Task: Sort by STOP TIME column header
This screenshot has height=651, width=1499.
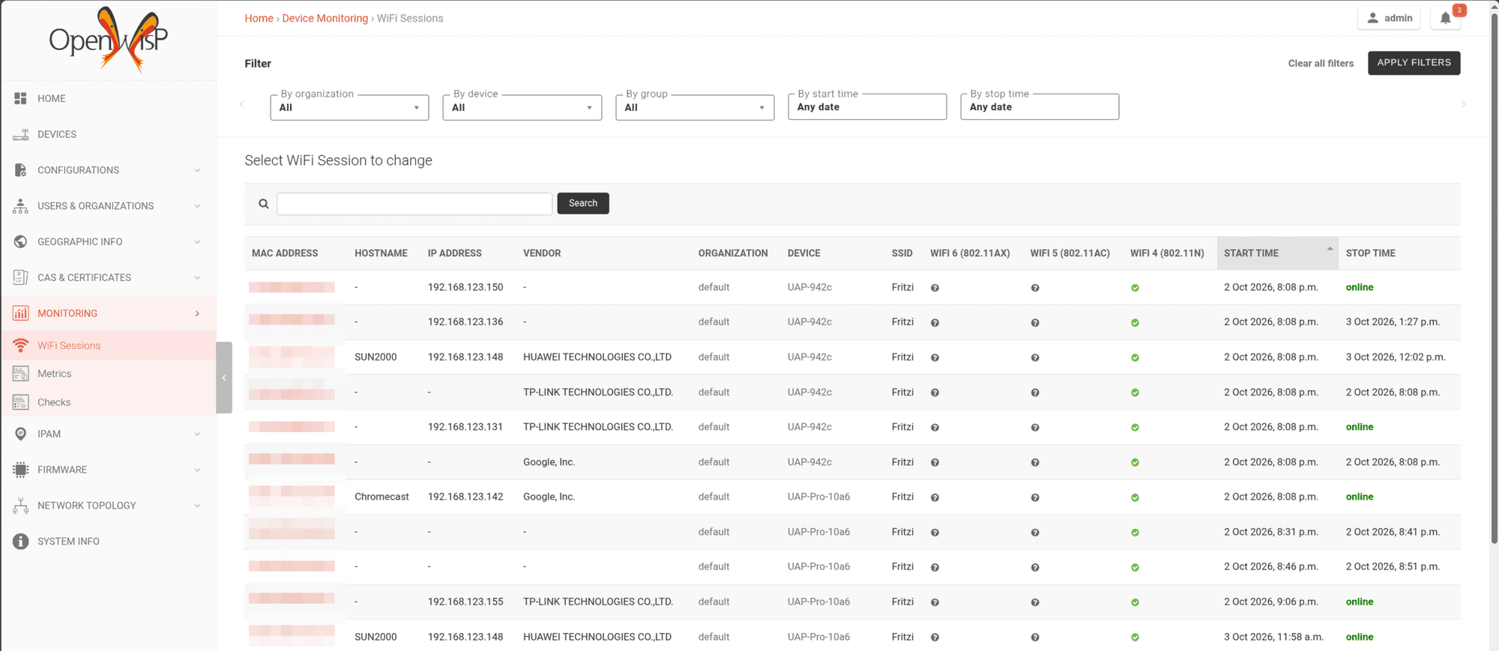Action: point(1370,253)
